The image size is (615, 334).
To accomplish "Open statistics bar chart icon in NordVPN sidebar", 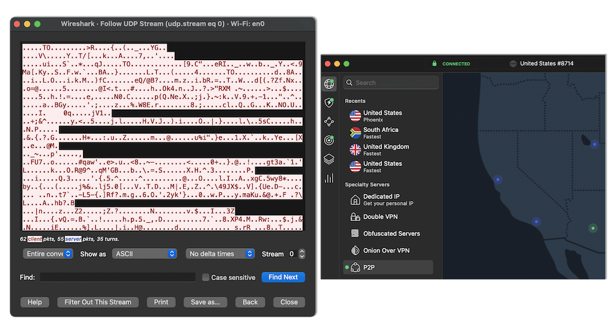I will [x=329, y=178].
